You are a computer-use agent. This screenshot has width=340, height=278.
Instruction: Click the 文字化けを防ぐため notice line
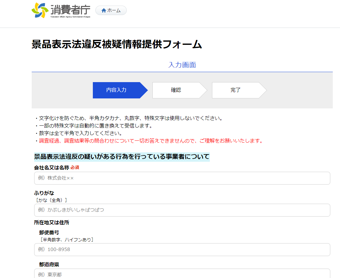(131, 118)
